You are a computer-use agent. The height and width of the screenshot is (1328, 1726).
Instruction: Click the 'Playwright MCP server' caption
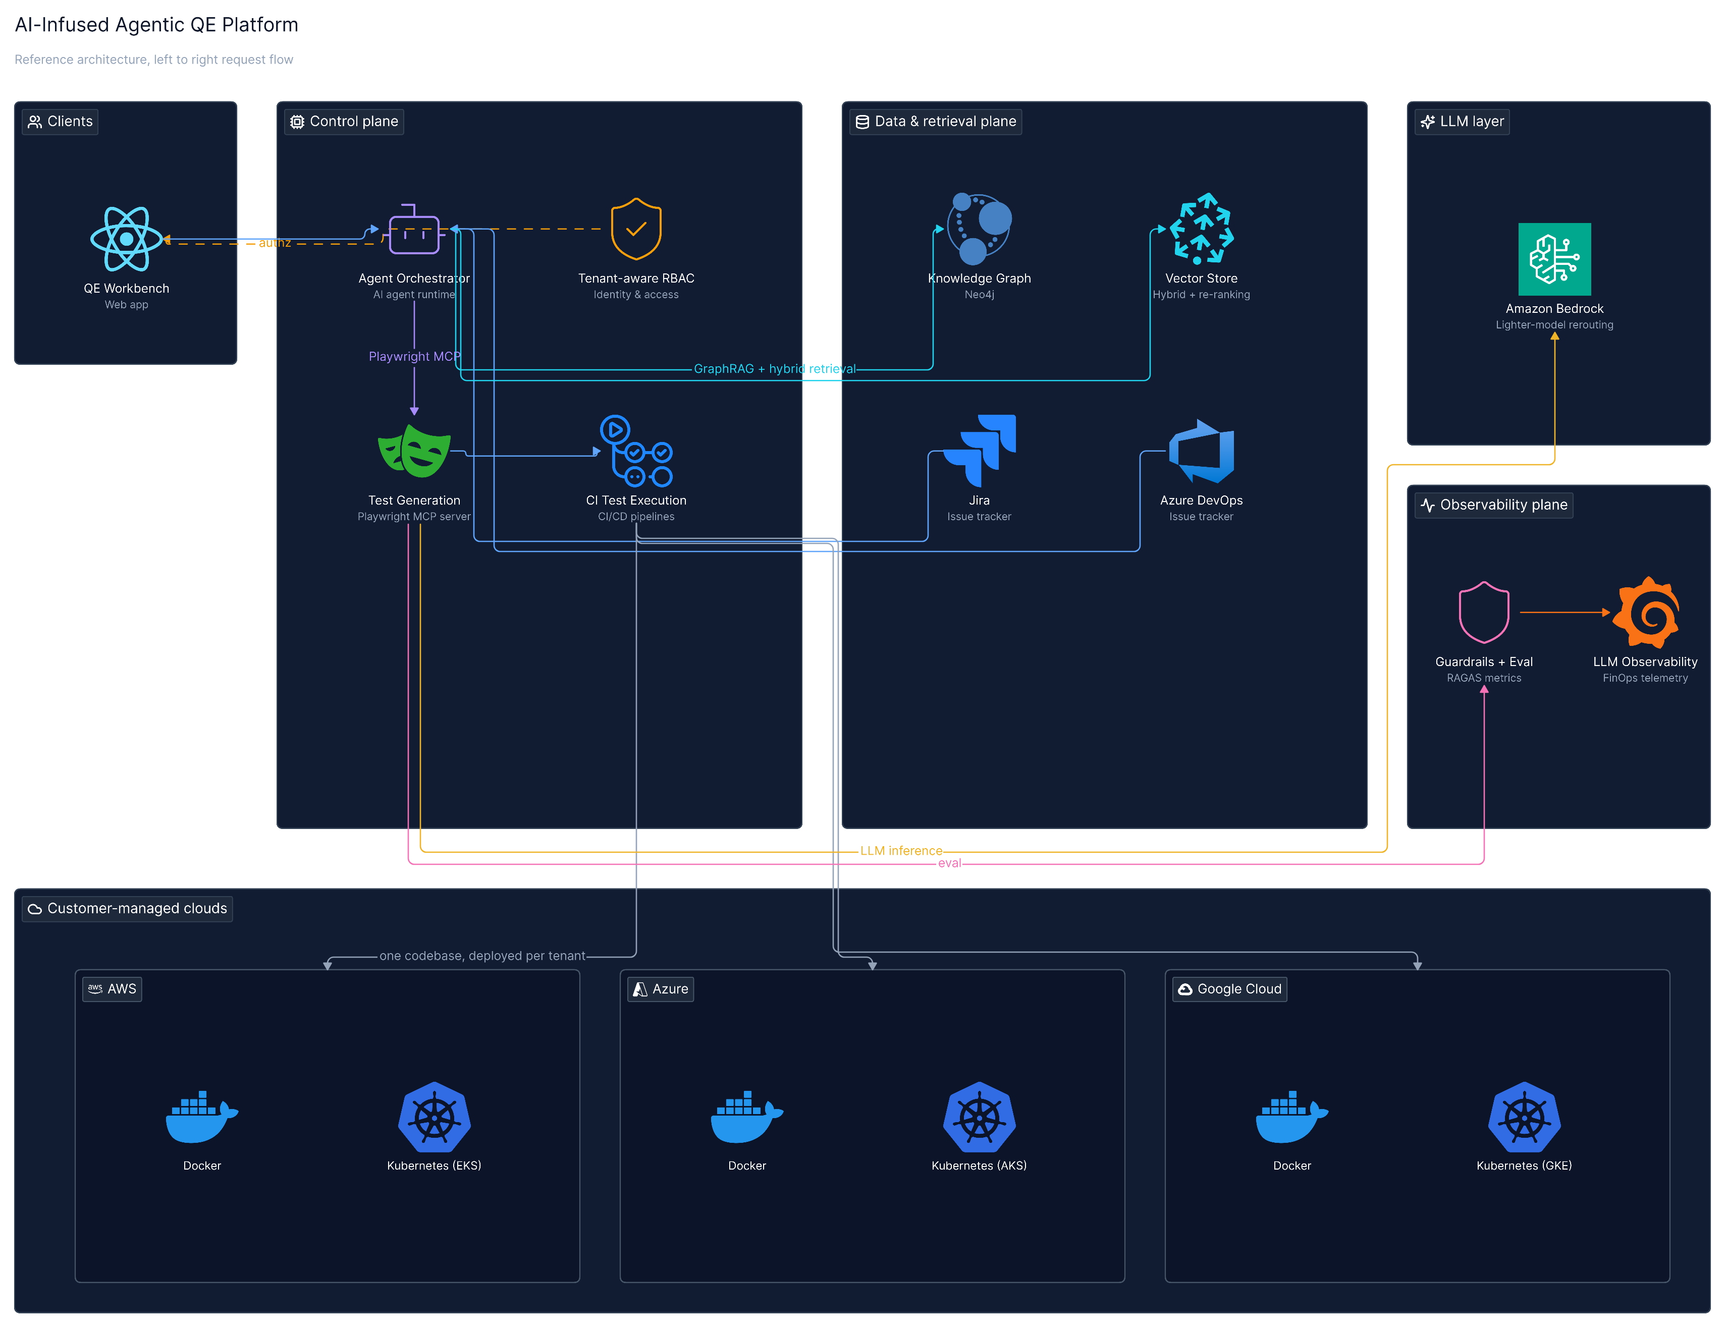coord(414,517)
